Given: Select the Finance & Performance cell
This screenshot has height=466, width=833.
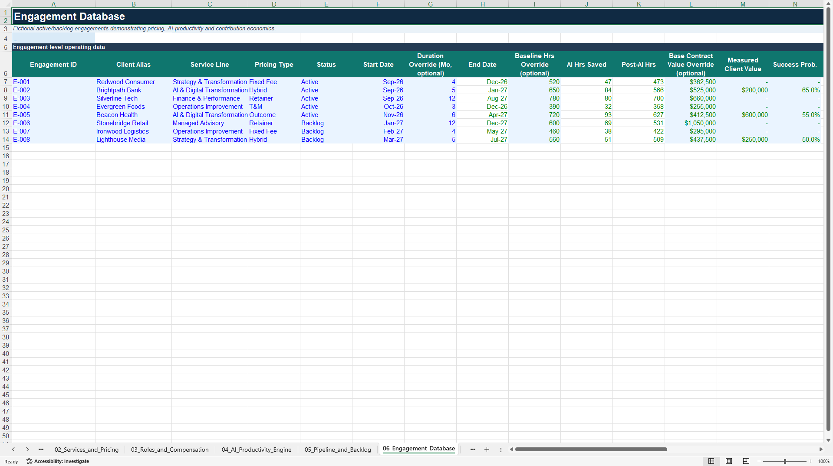Looking at the screenshot, I should pos(210,98).
